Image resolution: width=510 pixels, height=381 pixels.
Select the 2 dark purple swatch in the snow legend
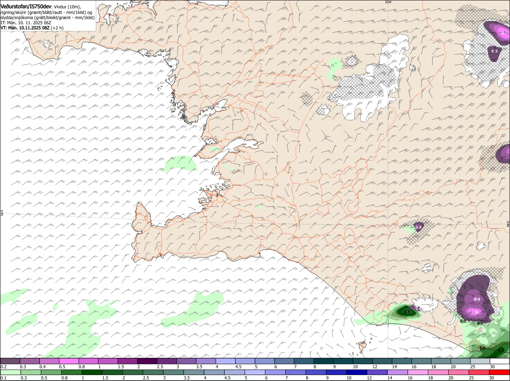[x=147, y=361]
